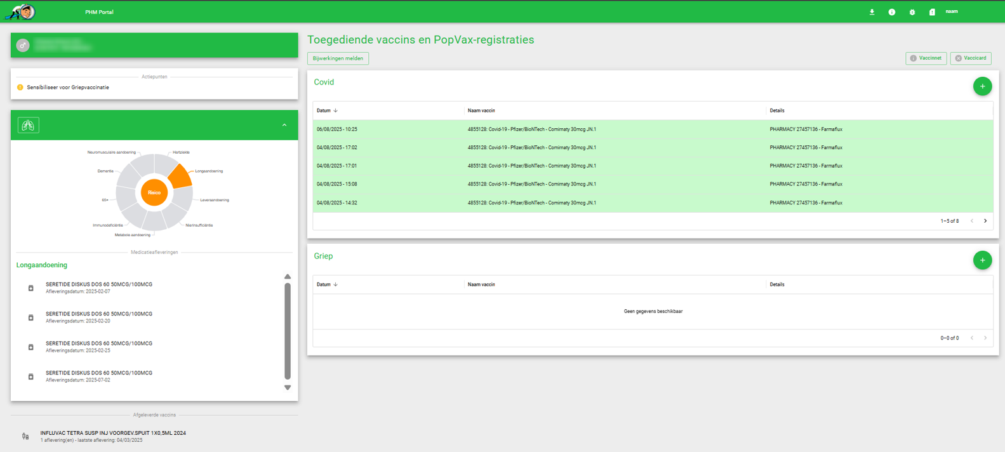
Task: Click the '1–5 of 8' pagination text
Action: 950,221
